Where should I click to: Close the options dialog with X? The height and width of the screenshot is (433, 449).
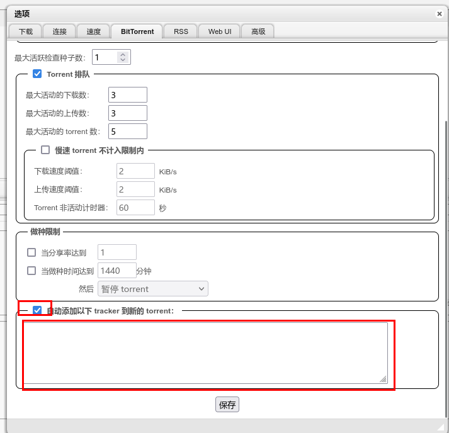(439, 13)
